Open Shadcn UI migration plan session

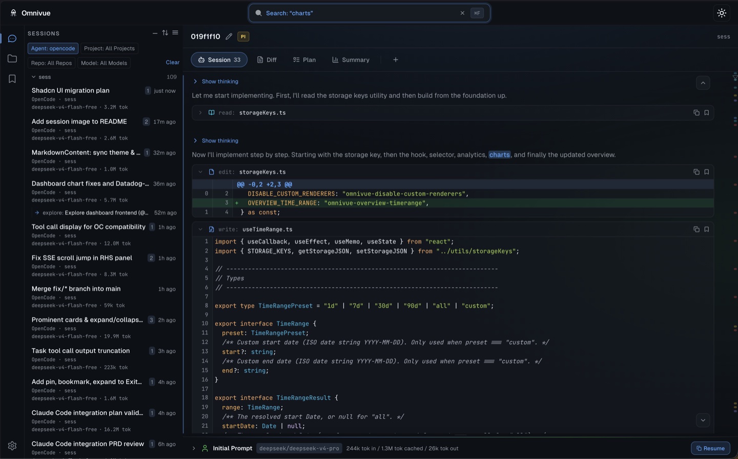(x=104, y=98)
